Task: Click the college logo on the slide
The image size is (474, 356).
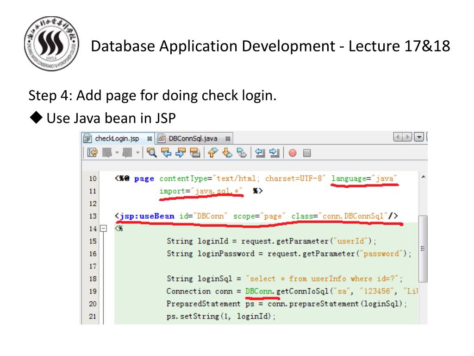Action: coord(51,44)
